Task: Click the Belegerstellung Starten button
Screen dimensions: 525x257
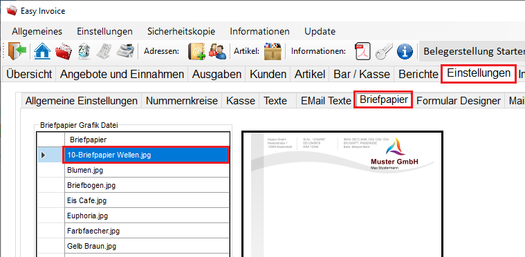Action: click(x=472, y=51)
